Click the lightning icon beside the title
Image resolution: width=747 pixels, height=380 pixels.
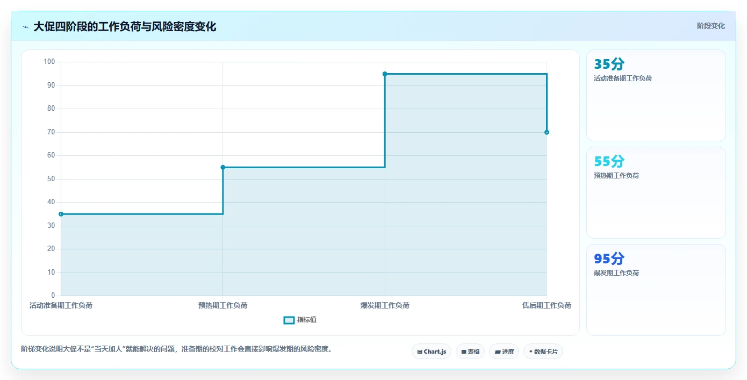click(25, 27)
